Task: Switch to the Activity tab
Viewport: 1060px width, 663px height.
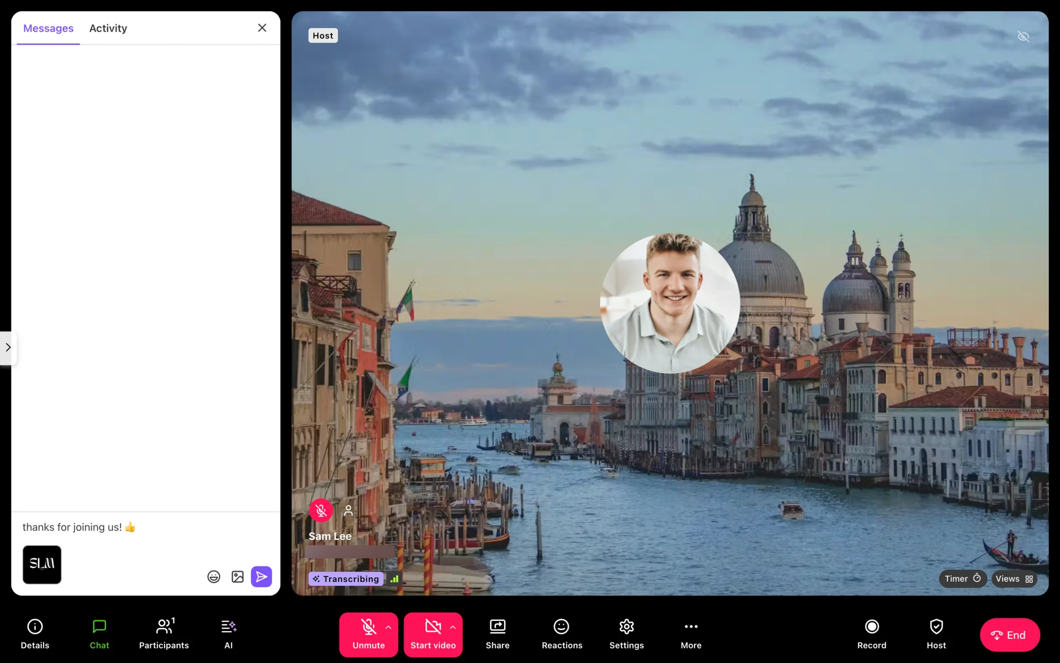Action: tap(108, 28)
